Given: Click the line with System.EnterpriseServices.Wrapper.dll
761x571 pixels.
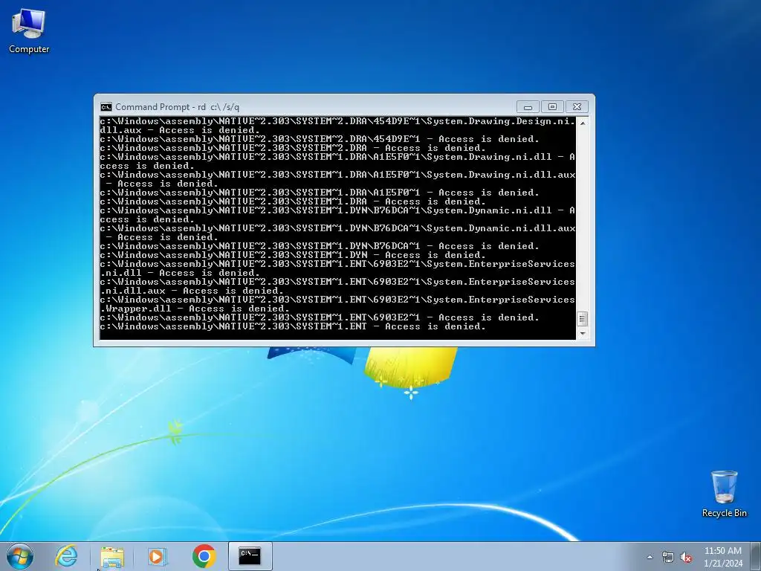Looking at the screenshot, I should pyautogui.click(x=337, y=304).
